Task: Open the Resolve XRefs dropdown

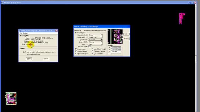Action: coord(95,42)
